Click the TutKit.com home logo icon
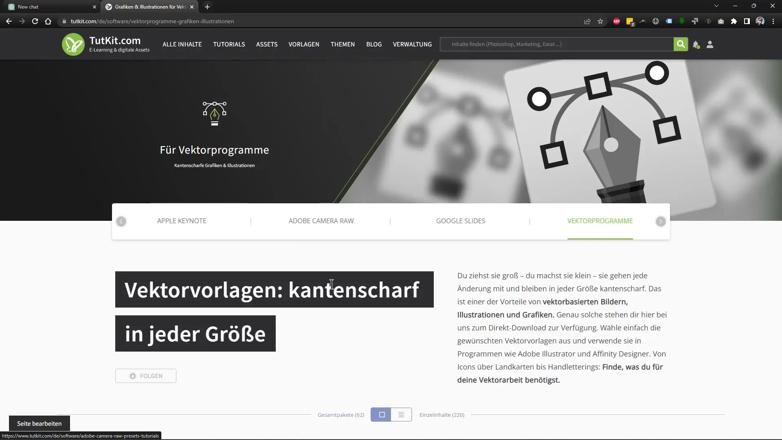This screenshot has width=782, height=440. (x=74, y=44)
